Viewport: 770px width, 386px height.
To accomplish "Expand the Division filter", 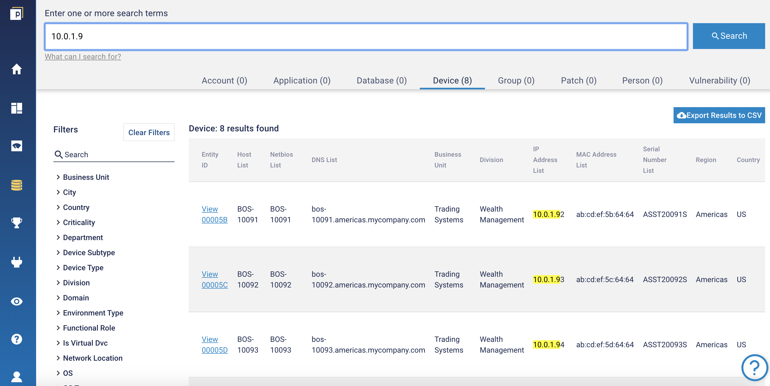I will tap(73, 283).
